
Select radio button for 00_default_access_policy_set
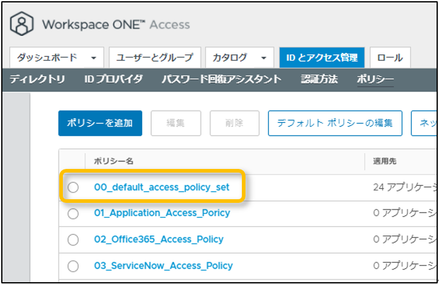(73, 187)
